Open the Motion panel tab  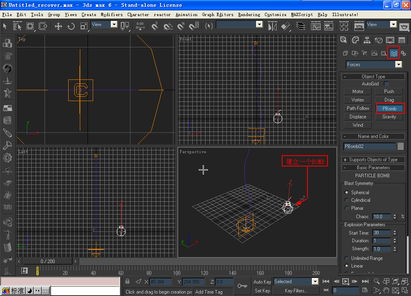point(378,40)
